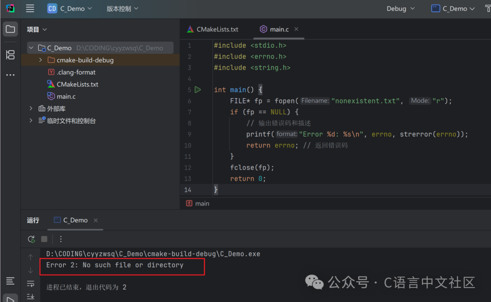This screenshot has height=302, width=491.
Task: Click the main function breadcrumb icon
Action: [x=189, y=203]
